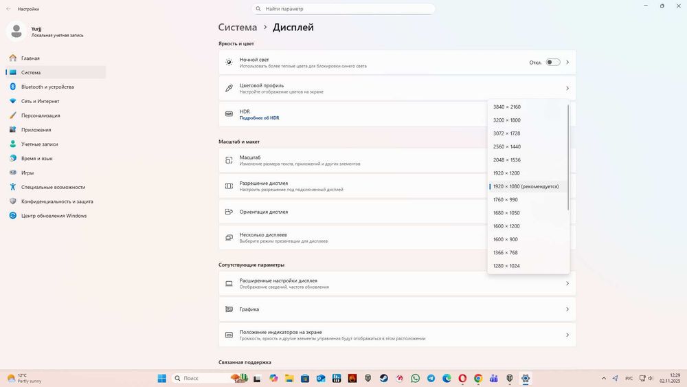Screen dimensions: 687x387
Task: Launch Steam from the taskbar
Action: tap(384, 378)
